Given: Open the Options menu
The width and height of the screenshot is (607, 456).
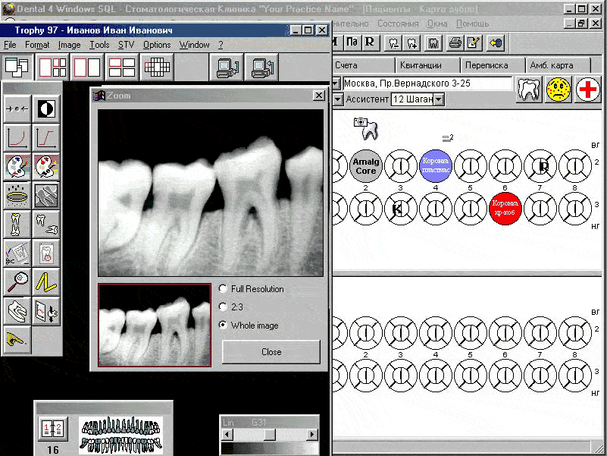Looking at the screenshot, I should (x=157, y=45).
